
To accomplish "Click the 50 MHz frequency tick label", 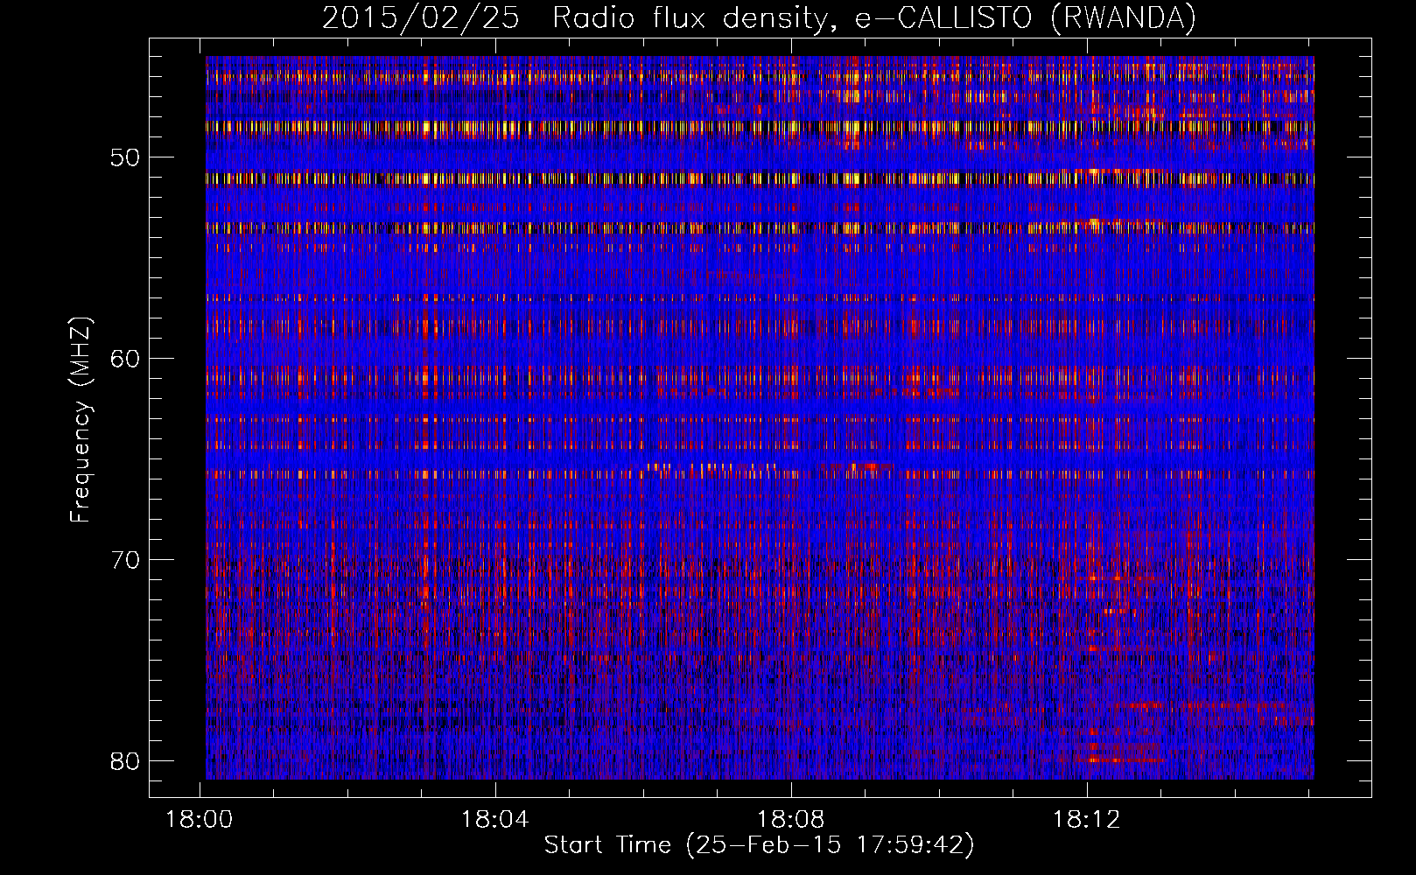I will click(126, 157).
